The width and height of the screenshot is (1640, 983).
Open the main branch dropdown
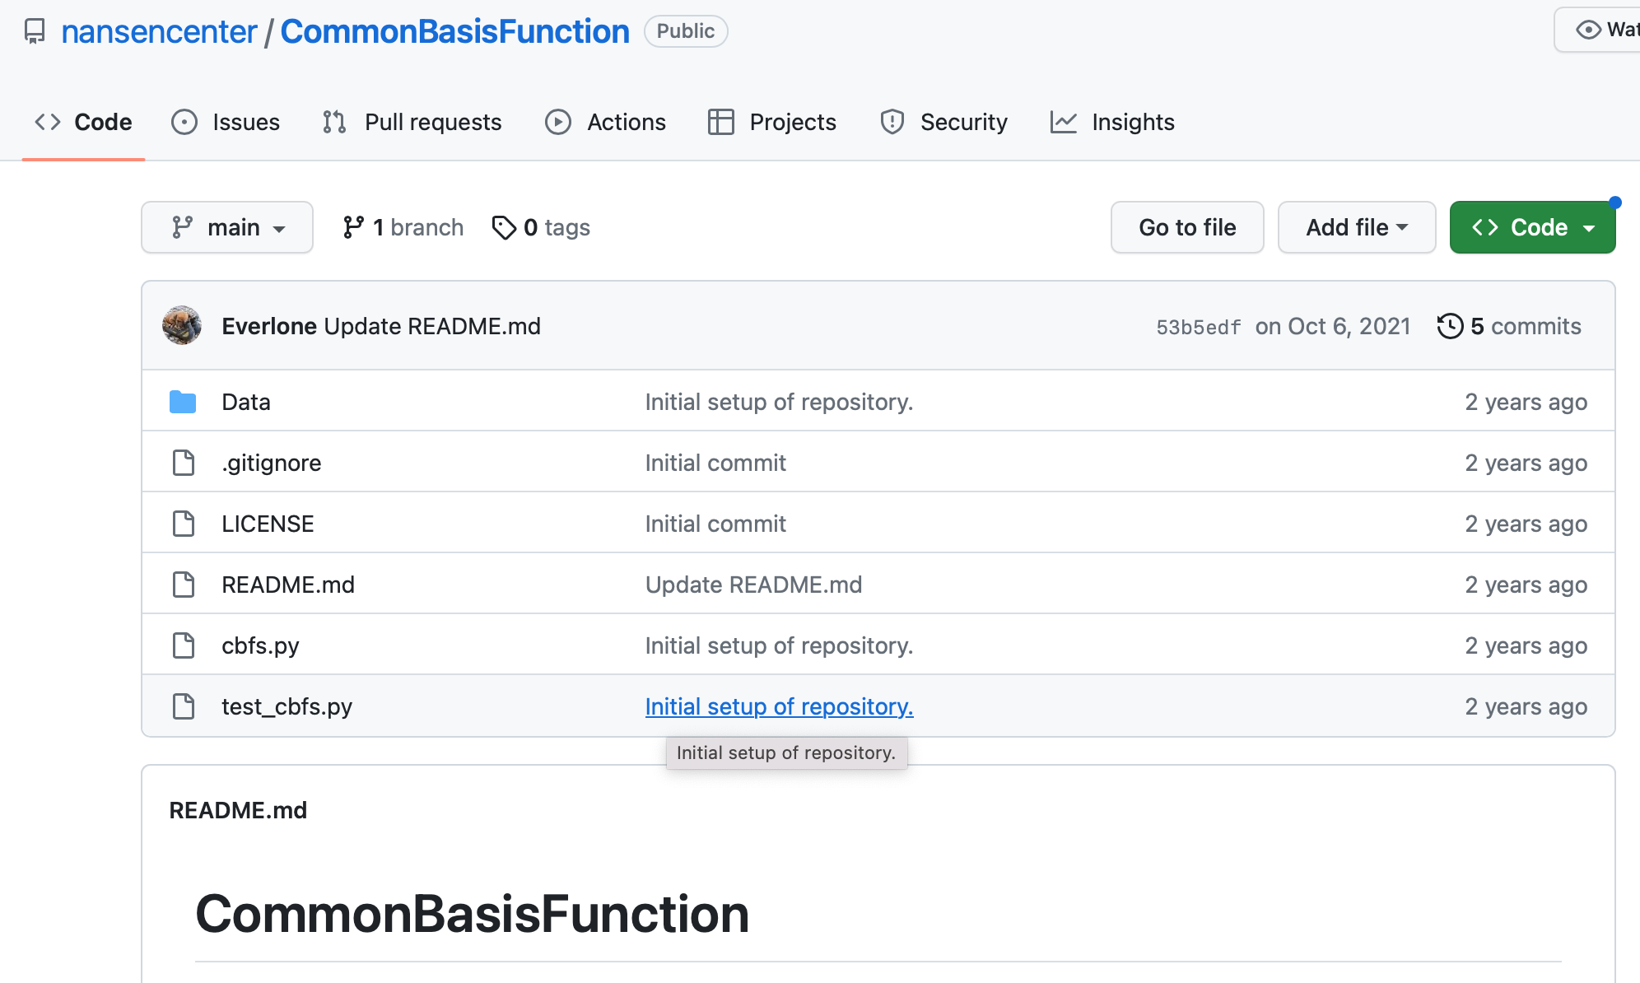click(227, 227)
